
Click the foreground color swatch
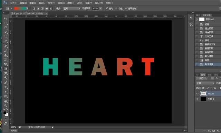click(x=4, y=113)
